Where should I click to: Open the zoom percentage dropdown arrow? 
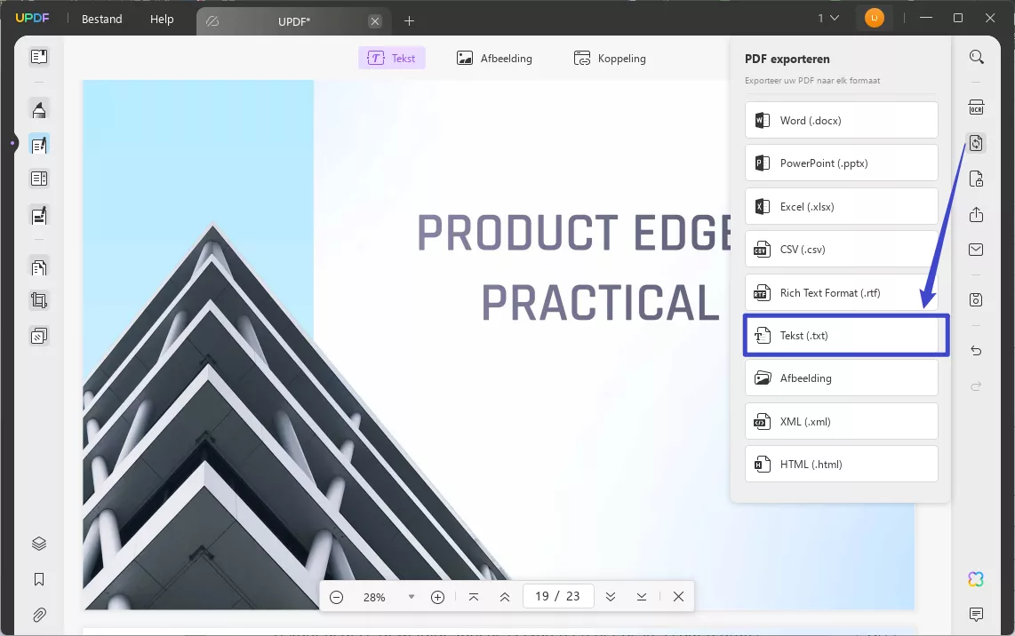(411, 597)
